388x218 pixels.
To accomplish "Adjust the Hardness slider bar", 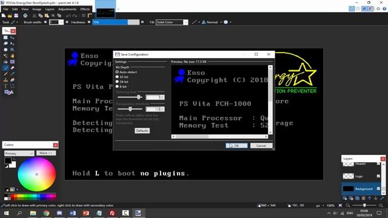I will click(x=116, y=22).
